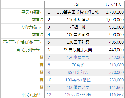The height and width of the screenshot is (98, 125).
Task: Click cell 130舊克雷斯特漢姆古城
Action: pos(78,12)
